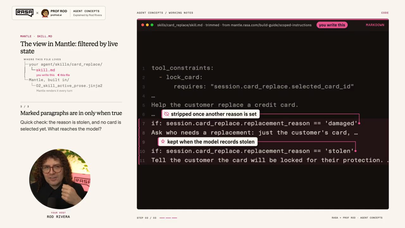This screenshot has width=405, height=228.
Task: Click the Rod Rivera host video thumbnail
Action: tap(59, 179)
